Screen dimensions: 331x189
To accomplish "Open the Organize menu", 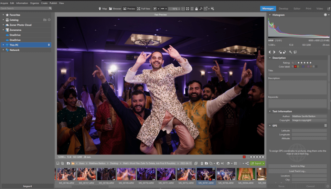I will [34, 3].
